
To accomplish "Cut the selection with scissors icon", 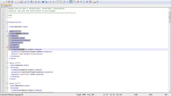I will pyautogui.click(x=25, y=2).
